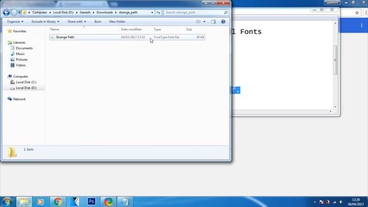Viewport: 368px width, 207px height.
Task: Click the 1 item status text
Action: pos(28,149)
